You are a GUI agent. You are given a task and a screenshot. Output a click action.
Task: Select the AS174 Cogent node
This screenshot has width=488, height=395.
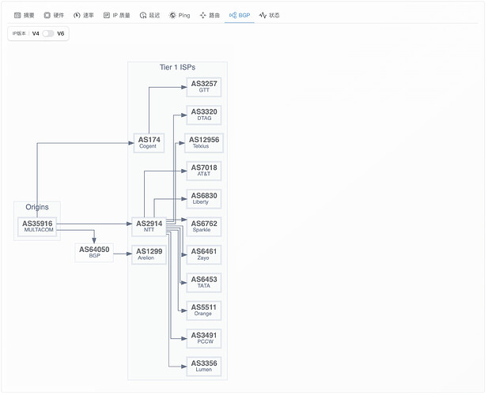pyautogui.click(x=149, y=143)
